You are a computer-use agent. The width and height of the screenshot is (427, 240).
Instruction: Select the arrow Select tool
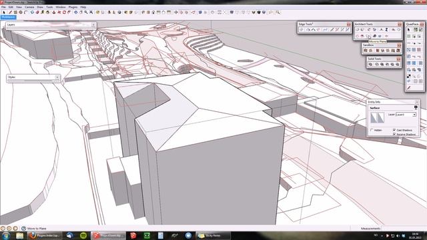tap(3, 12)
